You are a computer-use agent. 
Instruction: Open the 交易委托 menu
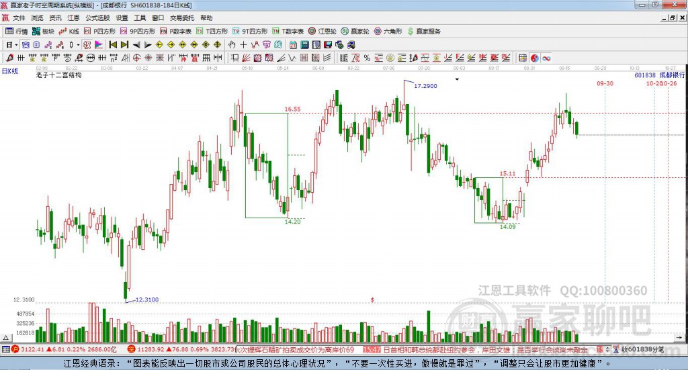click(182, 18)
